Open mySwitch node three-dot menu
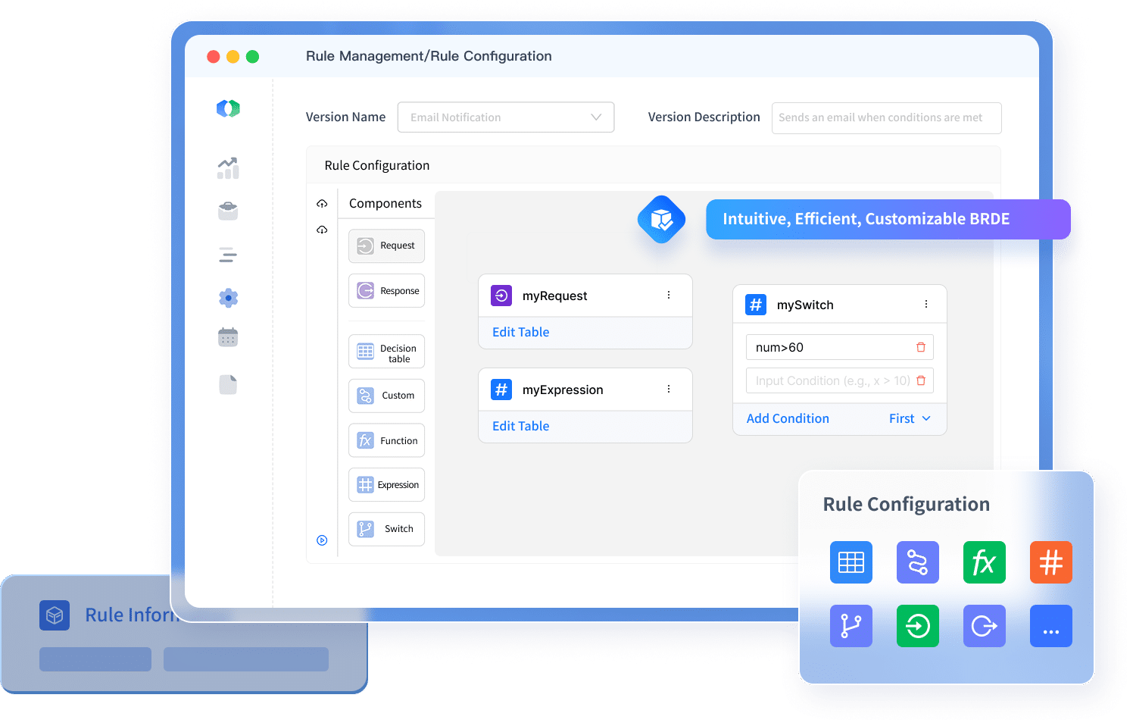The width and height of the screenshot is (1133, 726). [x=925, y=304]
